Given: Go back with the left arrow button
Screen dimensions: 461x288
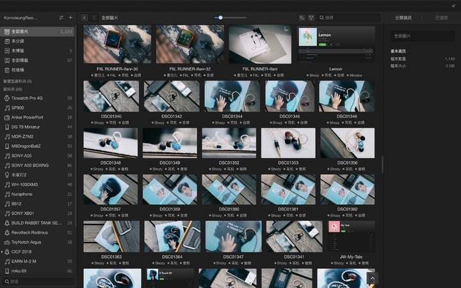Looking at the screenshot, I should coord(85,18).
